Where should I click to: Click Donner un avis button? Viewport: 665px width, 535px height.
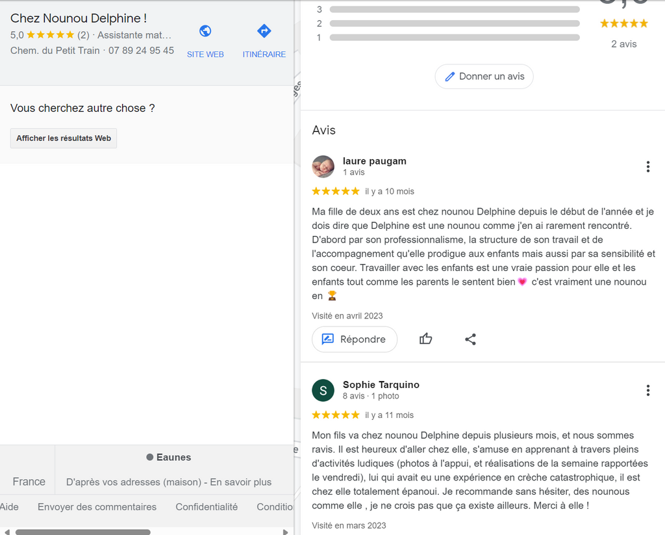pyautogui.click(x=484, y=77)
